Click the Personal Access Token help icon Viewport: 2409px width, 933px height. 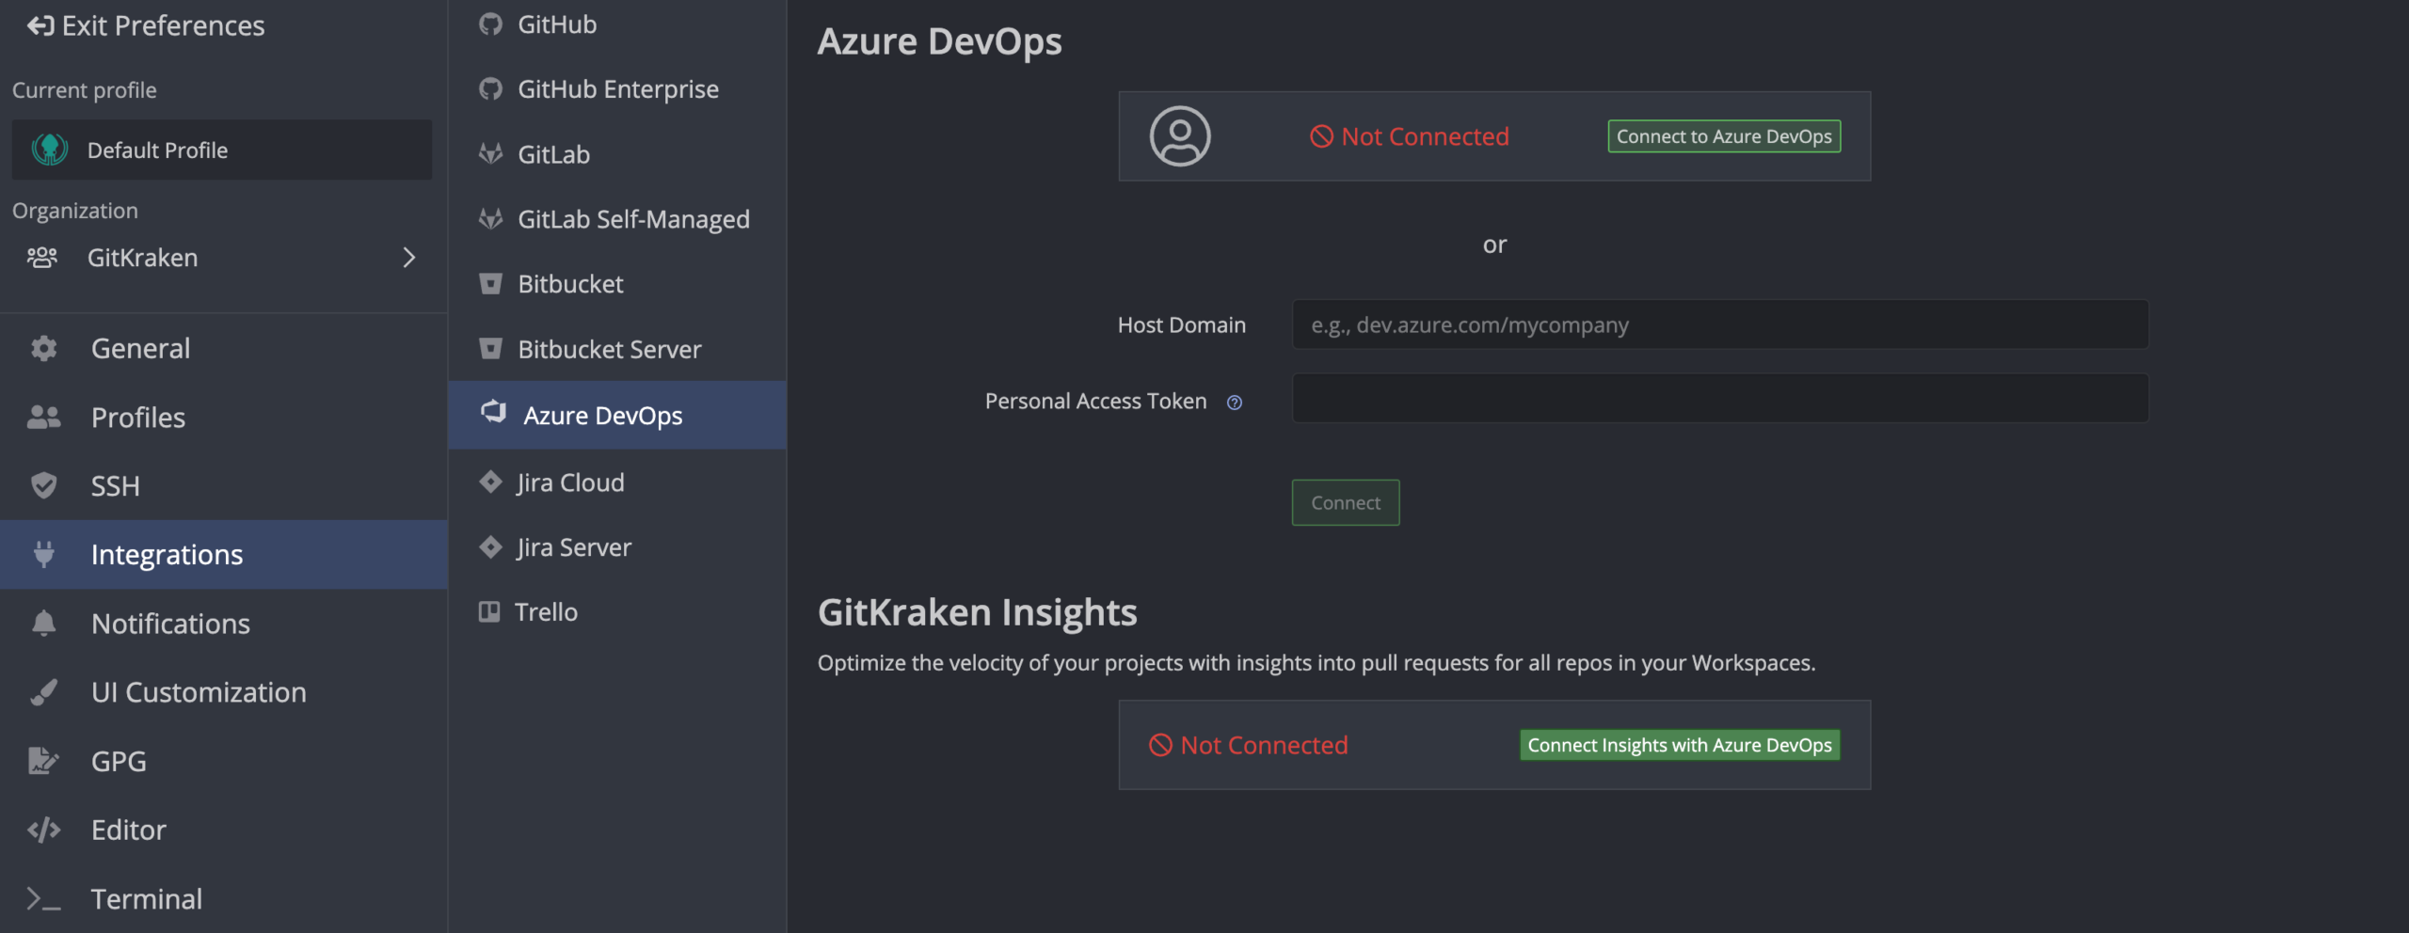point(1235,403)
